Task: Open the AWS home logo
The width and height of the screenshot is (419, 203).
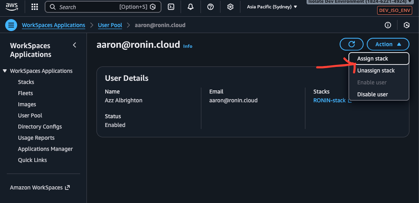Action: (x=12, y=6)
